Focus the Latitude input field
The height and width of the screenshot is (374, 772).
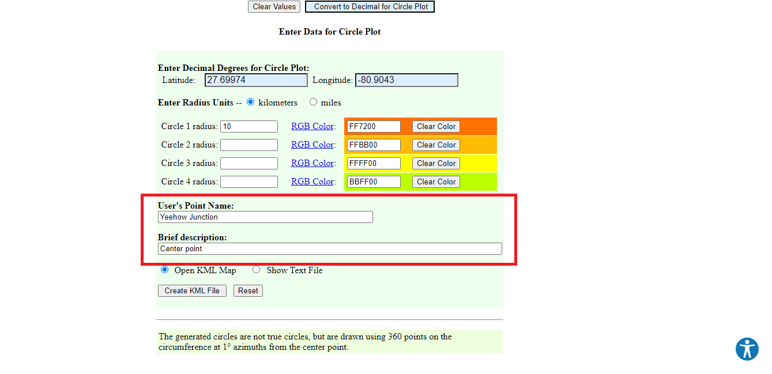(256, 80)
